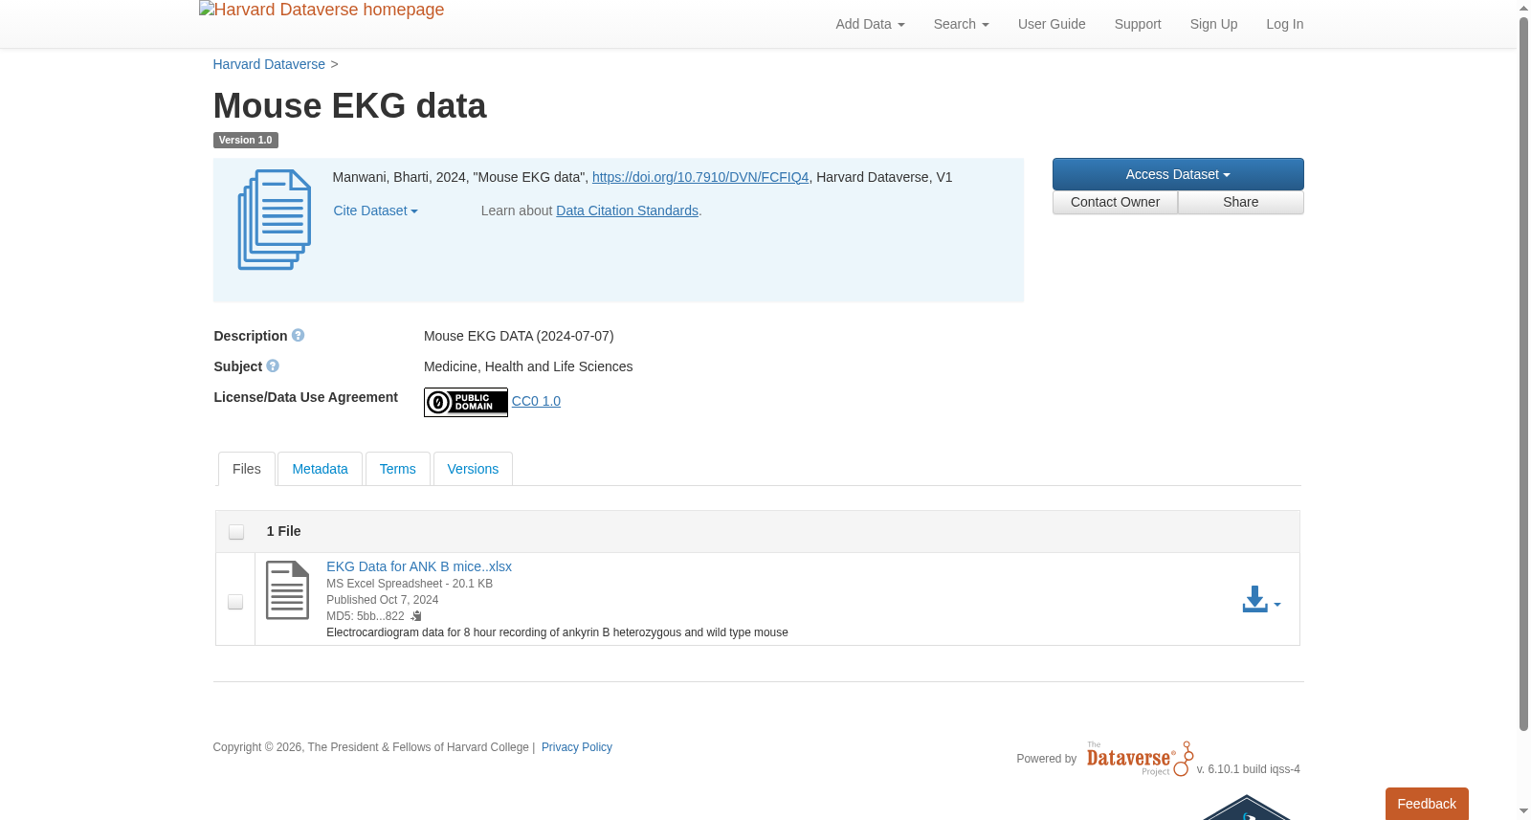This screenshot has height=820, width=1531.
Task: Switch to the Files tab
Action: [x=247, y=469]
